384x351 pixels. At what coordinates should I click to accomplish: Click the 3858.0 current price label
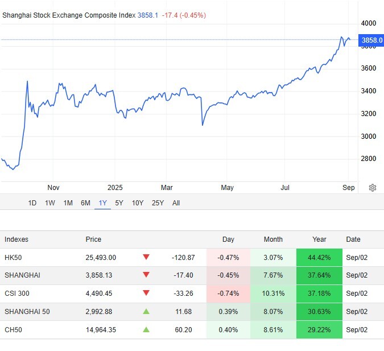(x=371, y=40)
